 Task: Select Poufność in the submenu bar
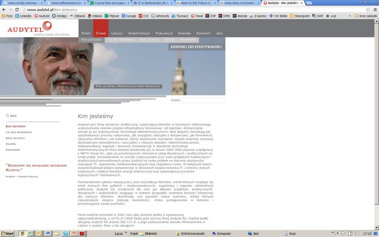(188, 40)
